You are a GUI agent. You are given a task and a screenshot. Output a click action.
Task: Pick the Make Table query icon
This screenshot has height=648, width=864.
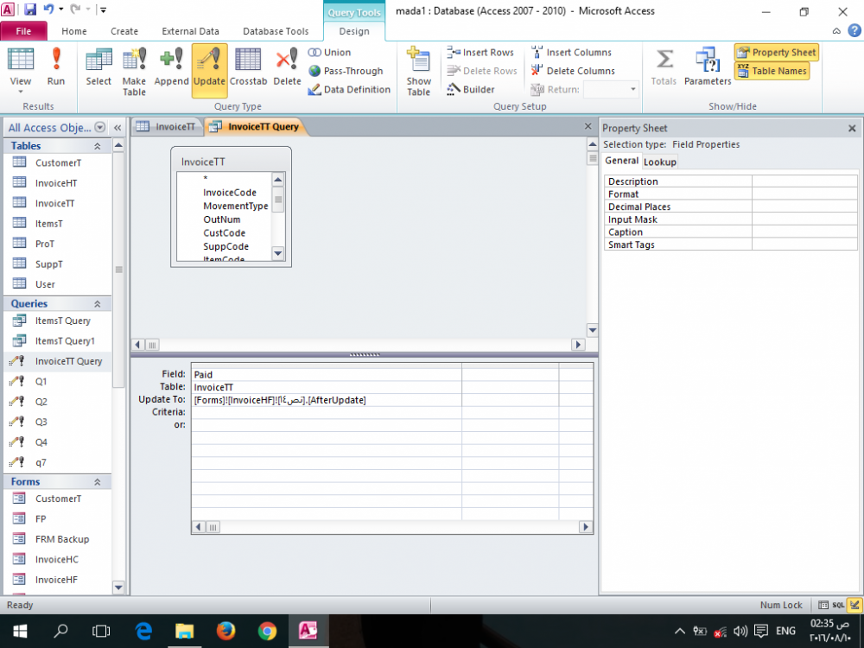tap(134, 72)
